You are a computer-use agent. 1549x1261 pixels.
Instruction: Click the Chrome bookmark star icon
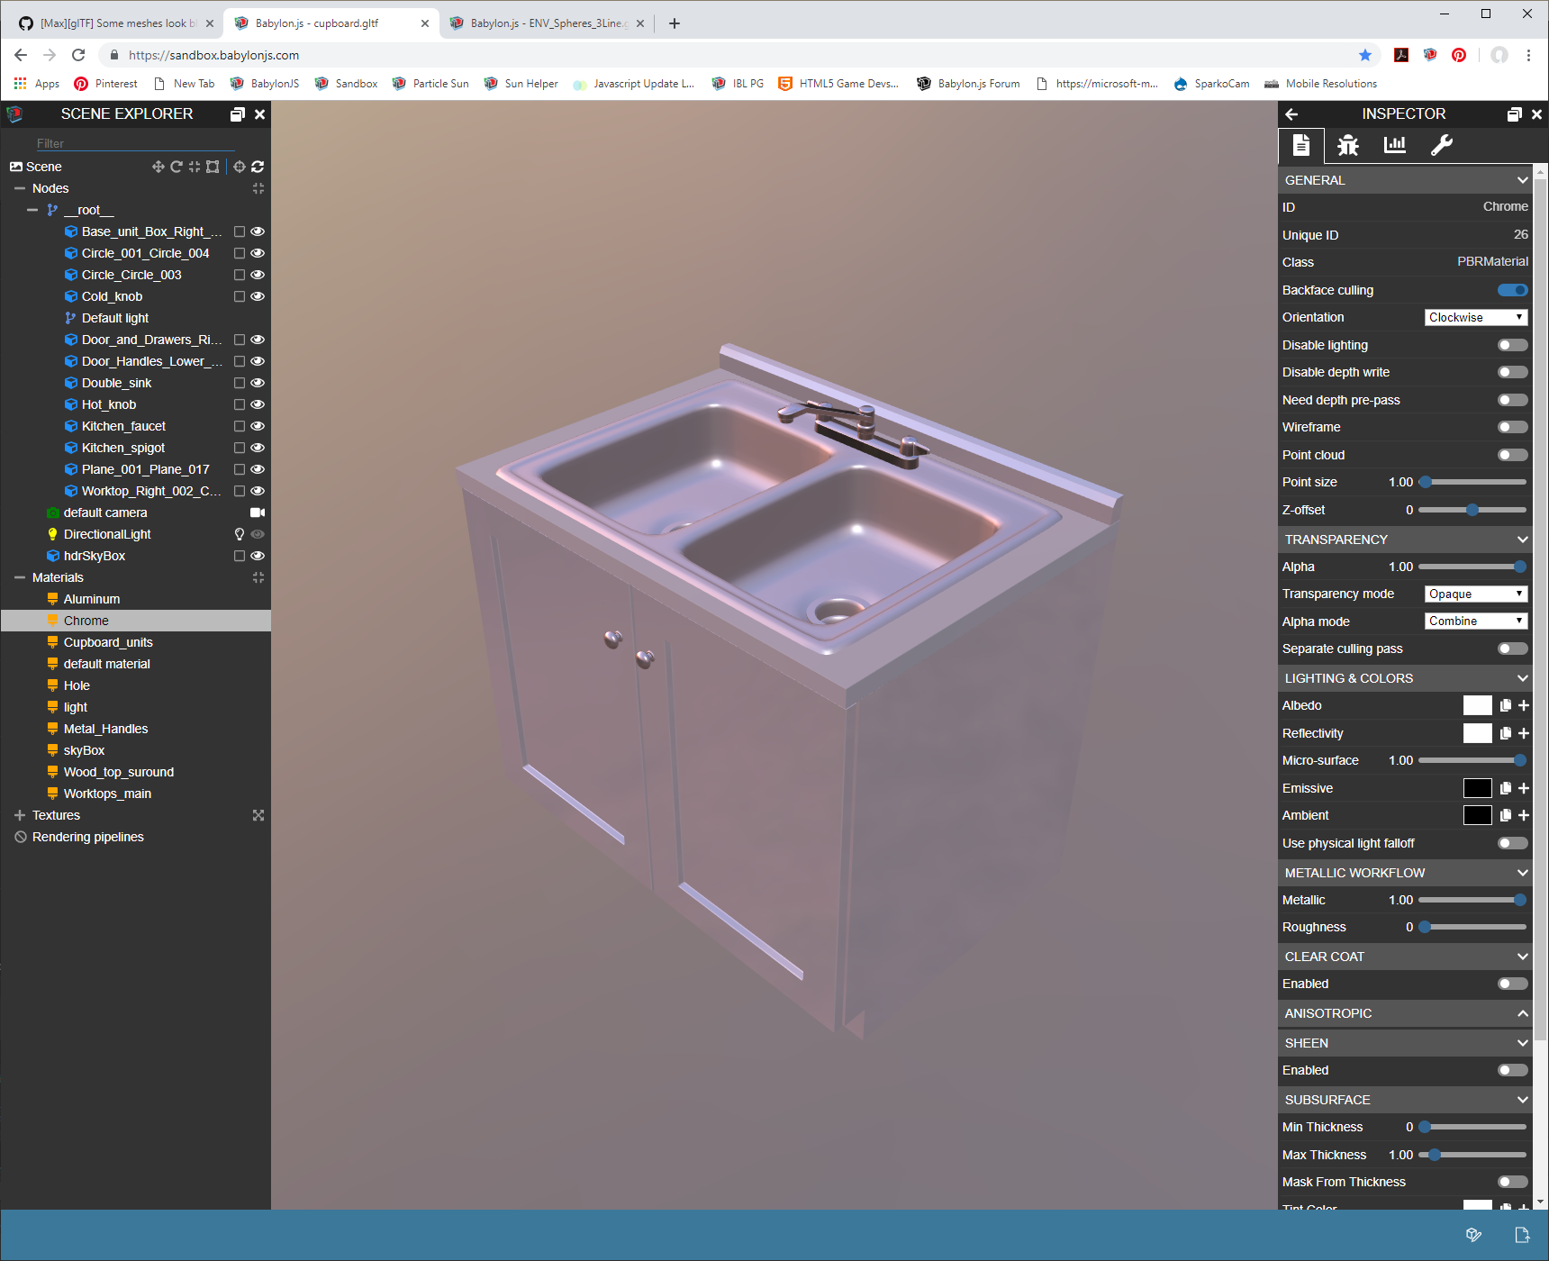tap(1365, 55)
